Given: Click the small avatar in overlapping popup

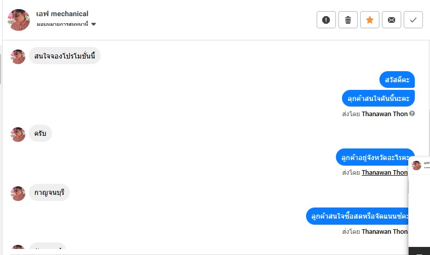Looking at the screenshot, I should [416, 165].
